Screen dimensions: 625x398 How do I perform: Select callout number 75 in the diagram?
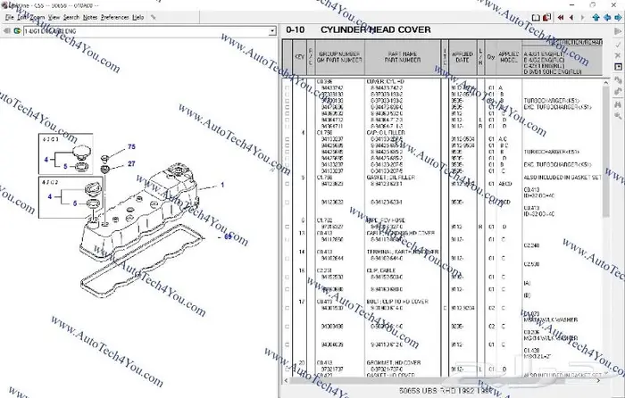coord(131,146)
